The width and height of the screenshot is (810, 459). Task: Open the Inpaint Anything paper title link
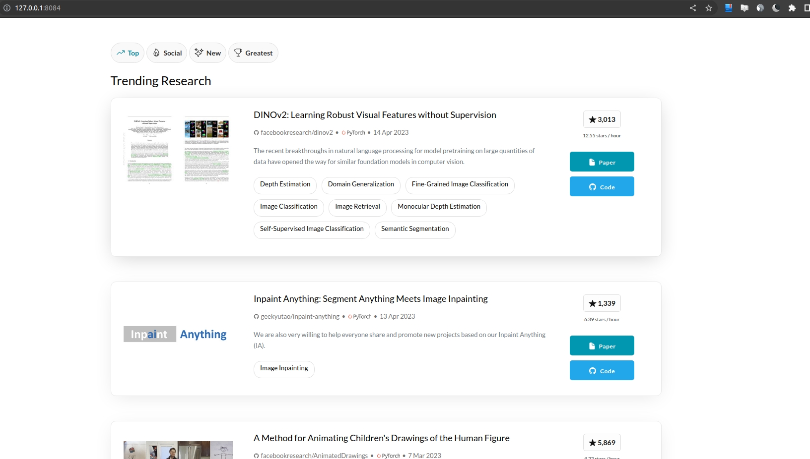[371, 299]
